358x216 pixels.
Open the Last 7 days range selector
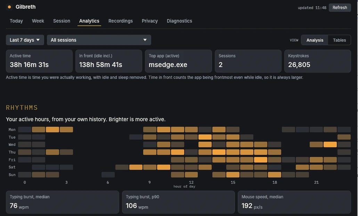[25, 40]
